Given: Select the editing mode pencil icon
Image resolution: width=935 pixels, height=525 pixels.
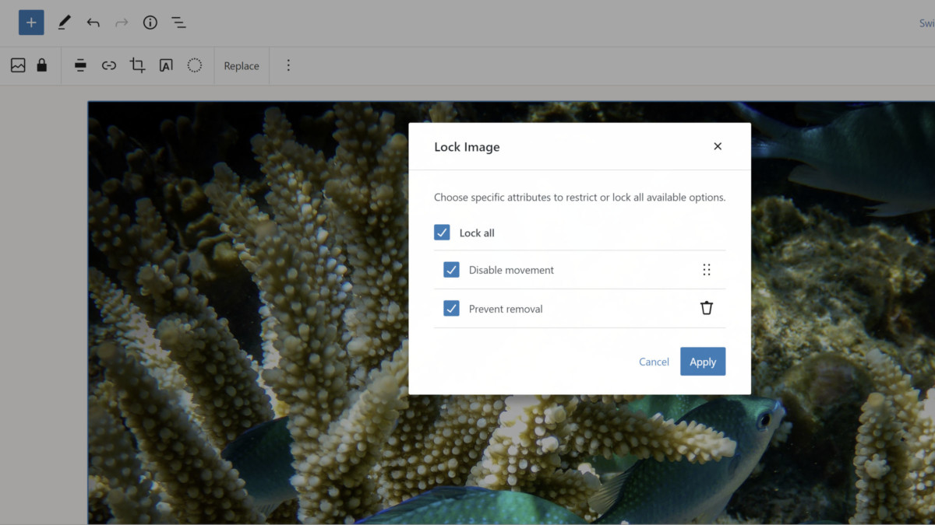Looking at the screenshot, I should [x=64, y=23].
